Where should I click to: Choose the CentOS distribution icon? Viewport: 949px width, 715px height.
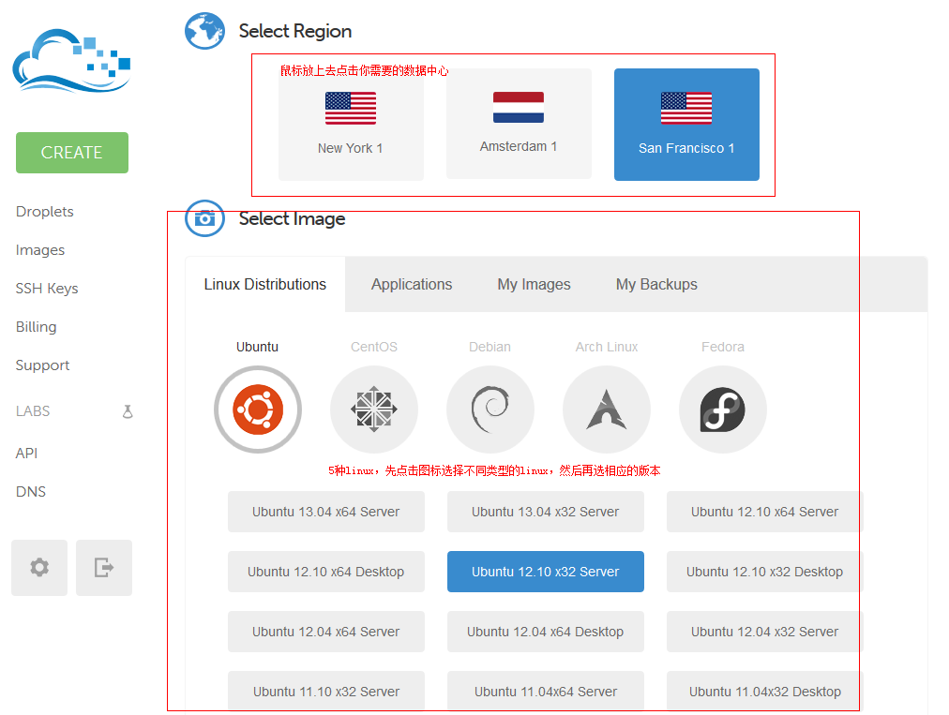point(374,410)
